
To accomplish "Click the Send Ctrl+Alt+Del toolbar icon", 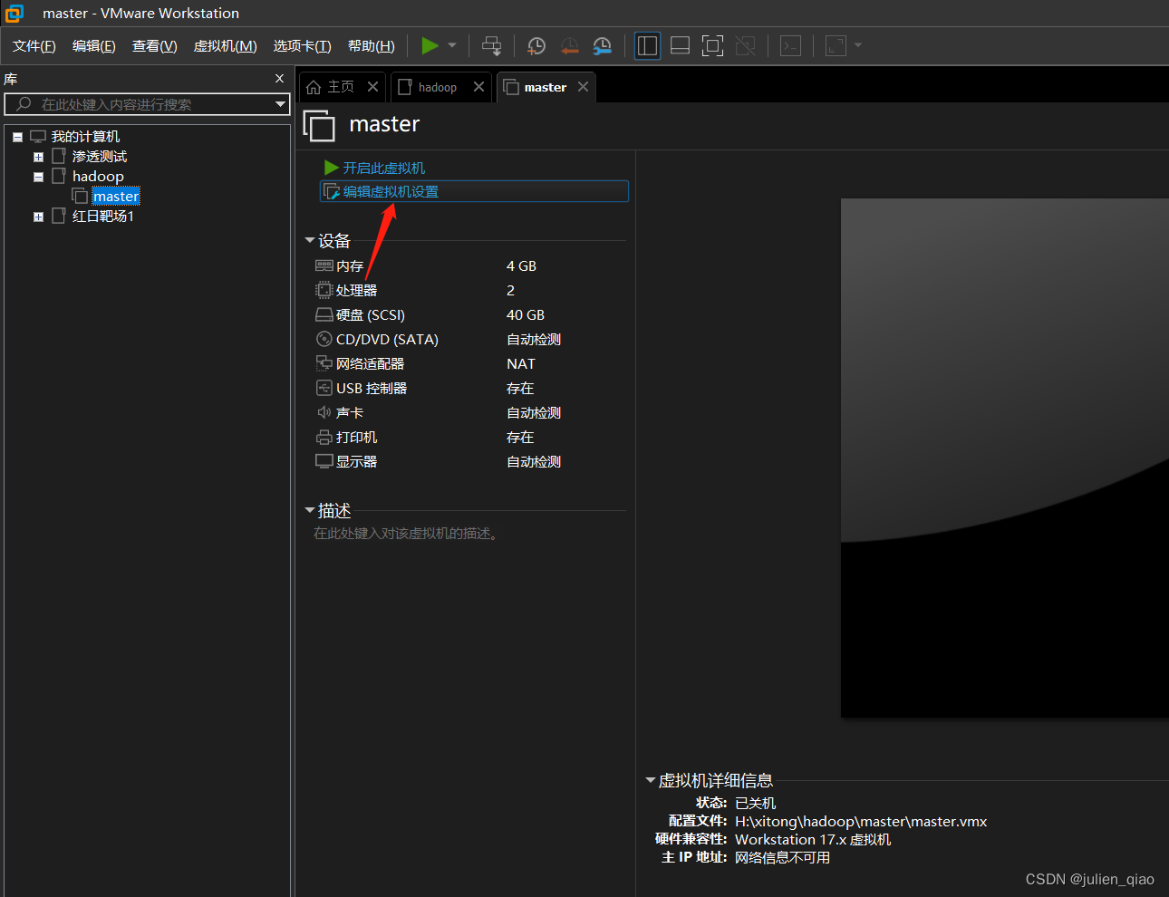I will [491, 45].
